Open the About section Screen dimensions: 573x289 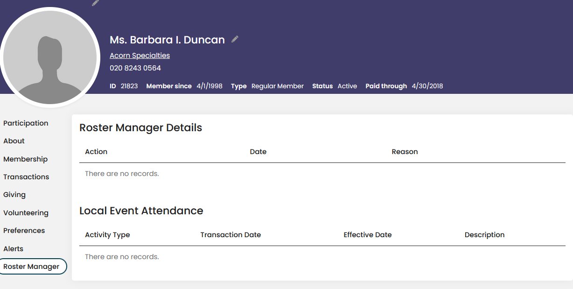(14, 141)
